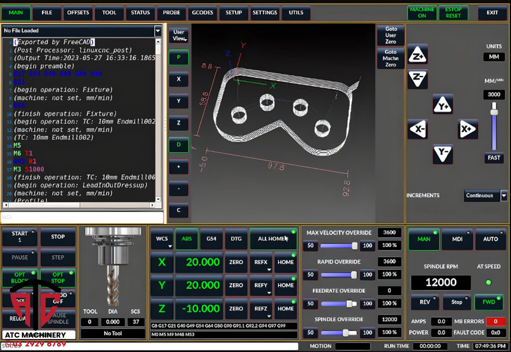Enable AUTO mode
The image size is (511, 352).
tap(491, 239)
